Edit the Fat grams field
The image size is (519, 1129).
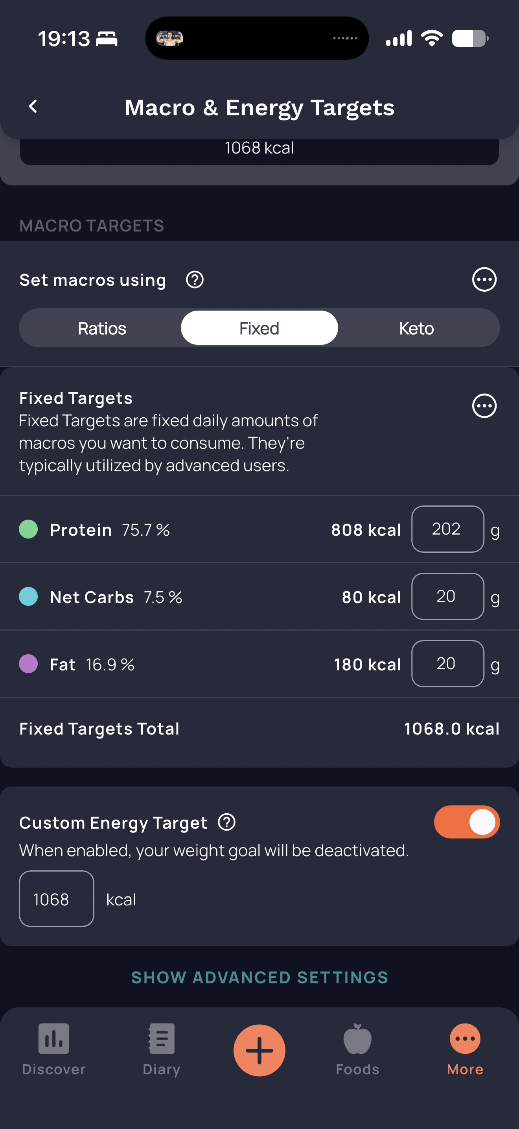[448, 664]
